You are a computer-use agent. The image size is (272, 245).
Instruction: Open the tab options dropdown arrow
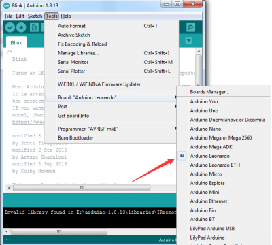pyautogui.click(x=189, y=41)
